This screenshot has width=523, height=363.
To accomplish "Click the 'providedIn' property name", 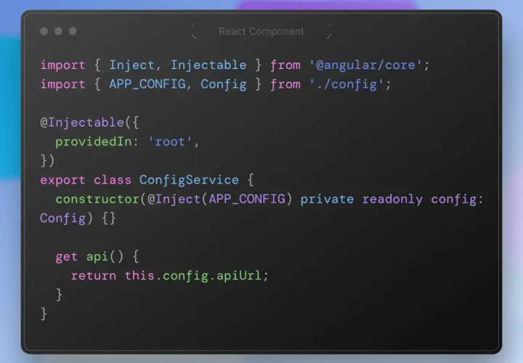I will [x=94, y=142].
